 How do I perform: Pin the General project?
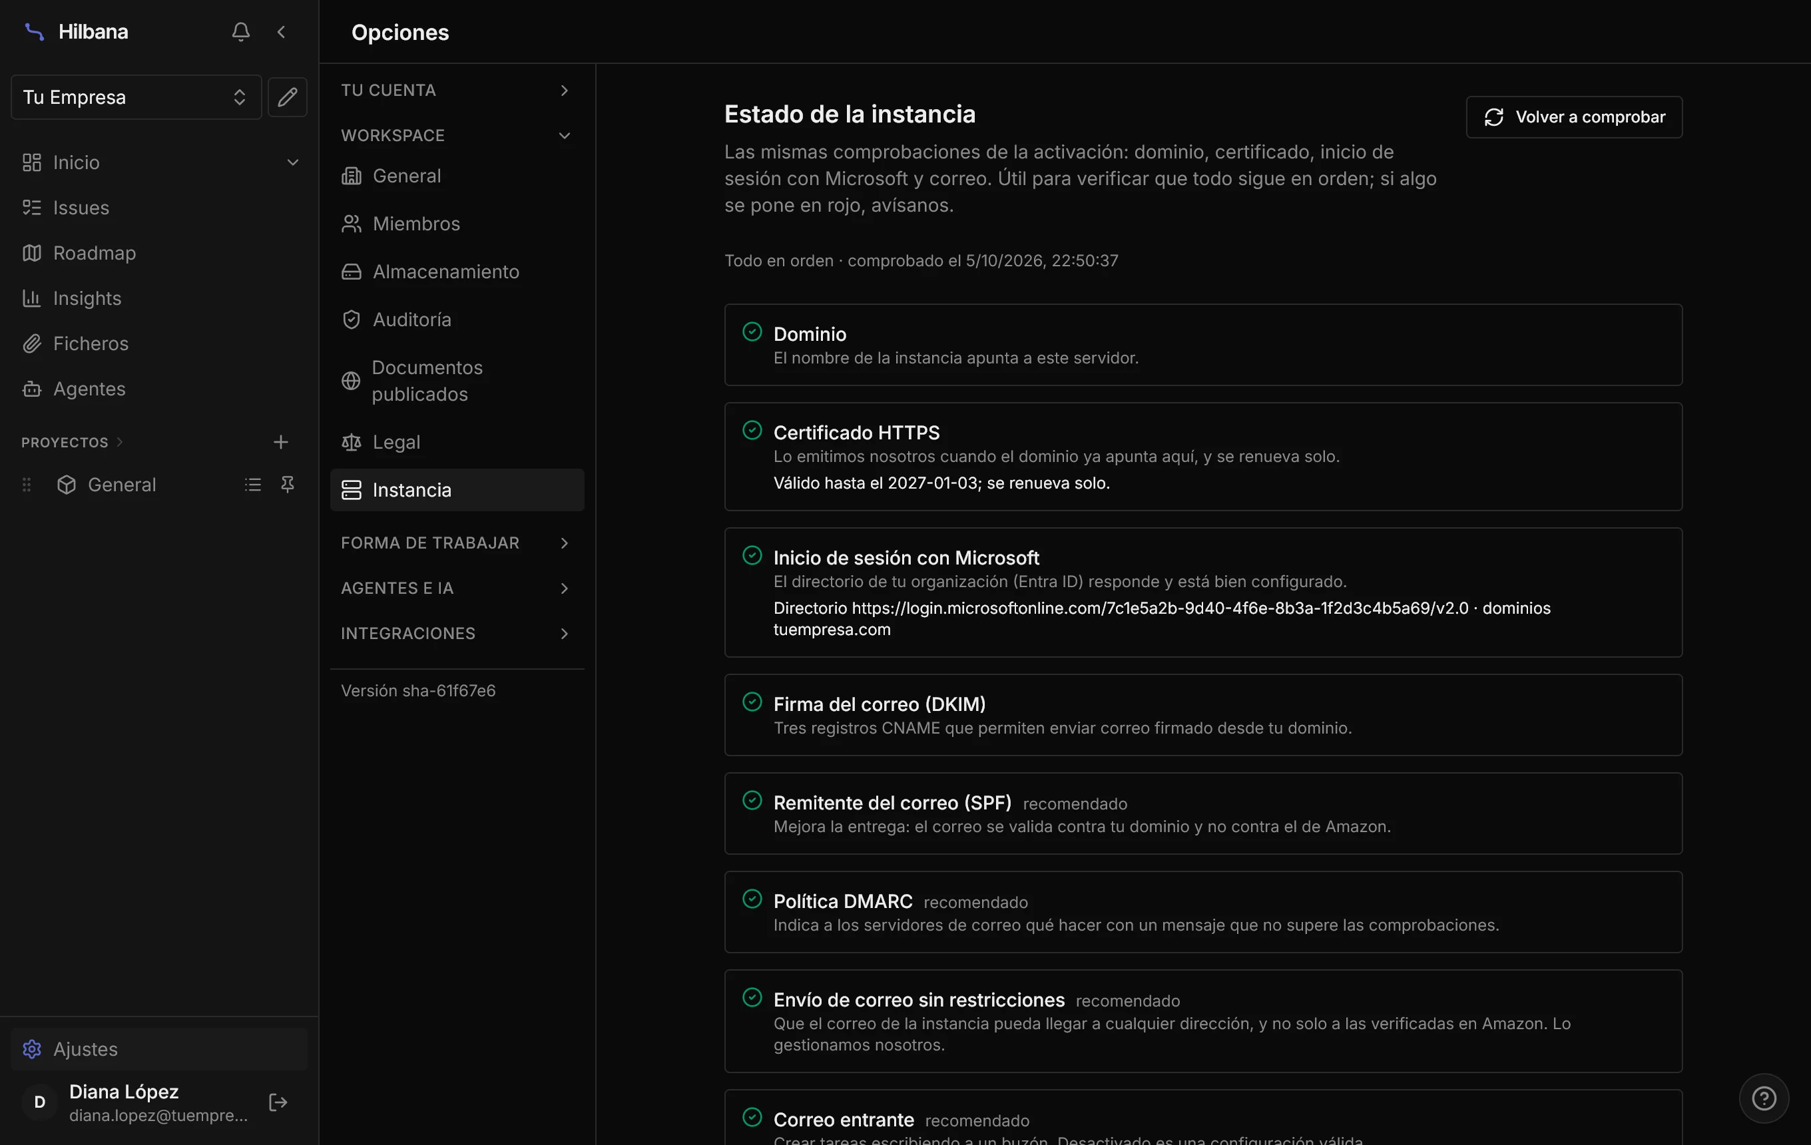coord(287,485)
